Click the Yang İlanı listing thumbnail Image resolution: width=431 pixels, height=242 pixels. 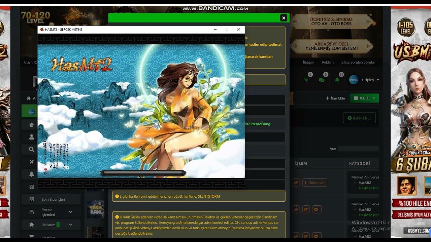96,209
